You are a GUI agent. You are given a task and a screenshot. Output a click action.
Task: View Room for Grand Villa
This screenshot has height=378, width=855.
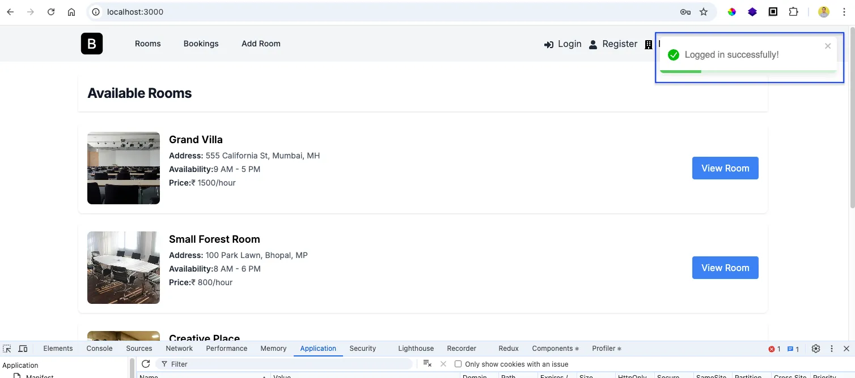point(725,168)
